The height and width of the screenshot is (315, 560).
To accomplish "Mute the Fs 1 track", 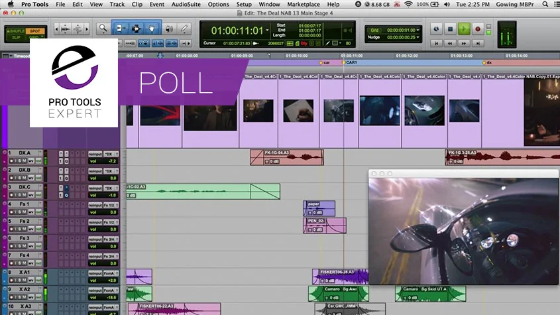I will click(23, 212).
